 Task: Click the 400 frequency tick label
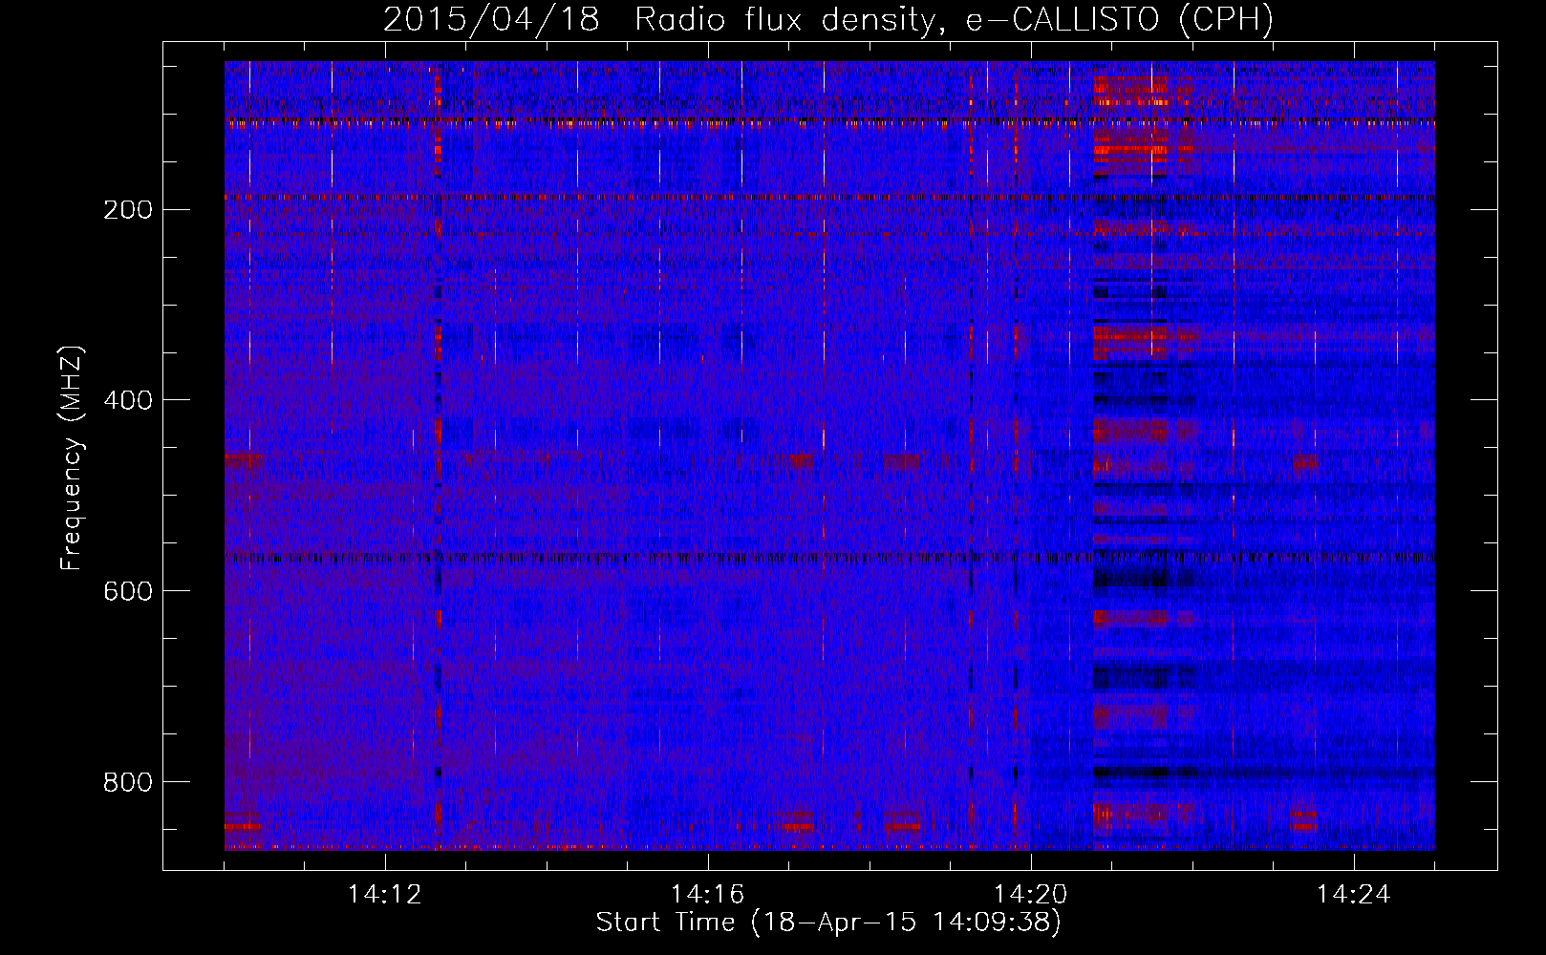click(128, 401)
